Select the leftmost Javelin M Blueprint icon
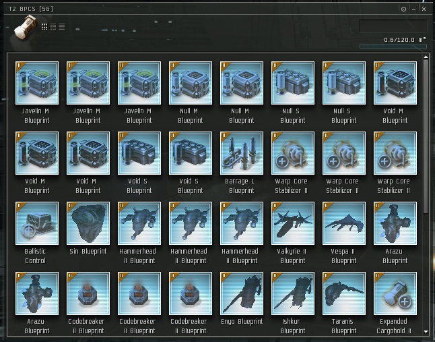The height and width of the screenshot is (342, 435). 37,83
